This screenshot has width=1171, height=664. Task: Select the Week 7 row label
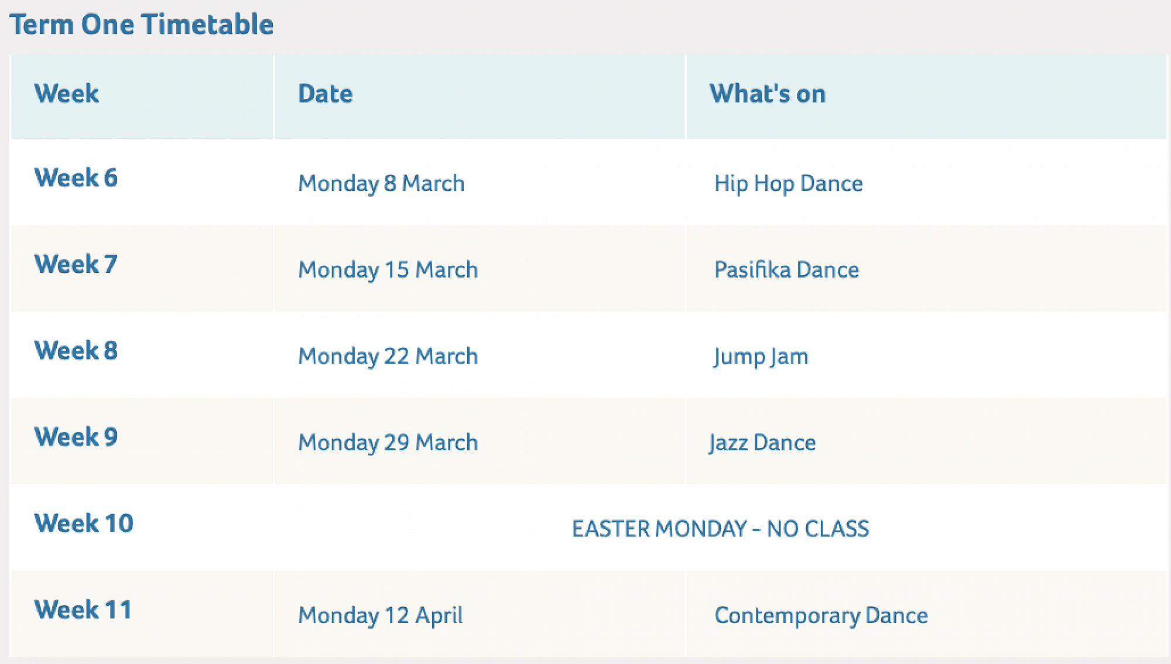[x=76, y=264]
